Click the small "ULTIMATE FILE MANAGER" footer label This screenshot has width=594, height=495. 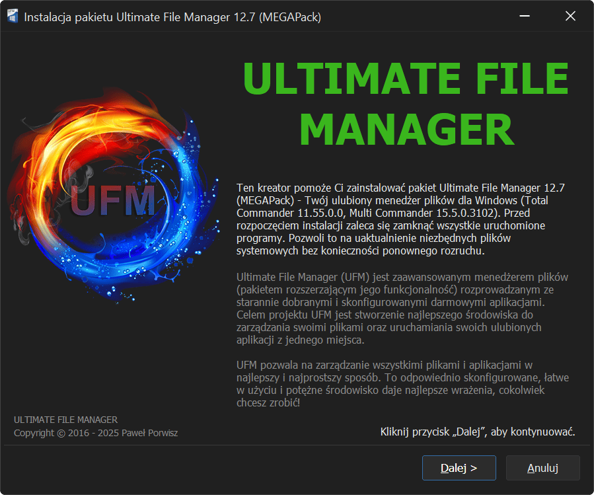[x=65, y=420]
